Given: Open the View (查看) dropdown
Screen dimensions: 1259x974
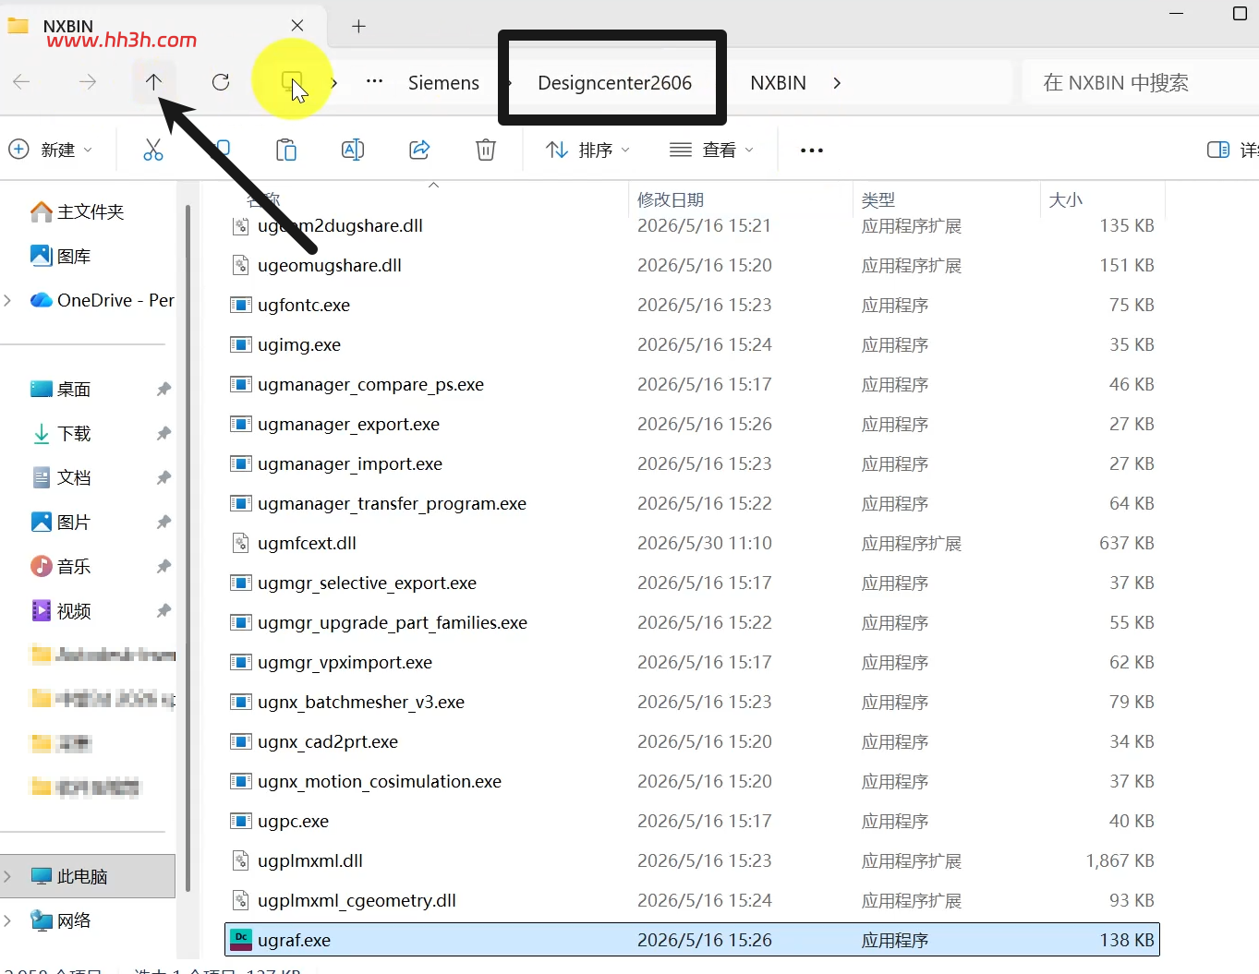Looking at the screenshot, I should [712, 150].
